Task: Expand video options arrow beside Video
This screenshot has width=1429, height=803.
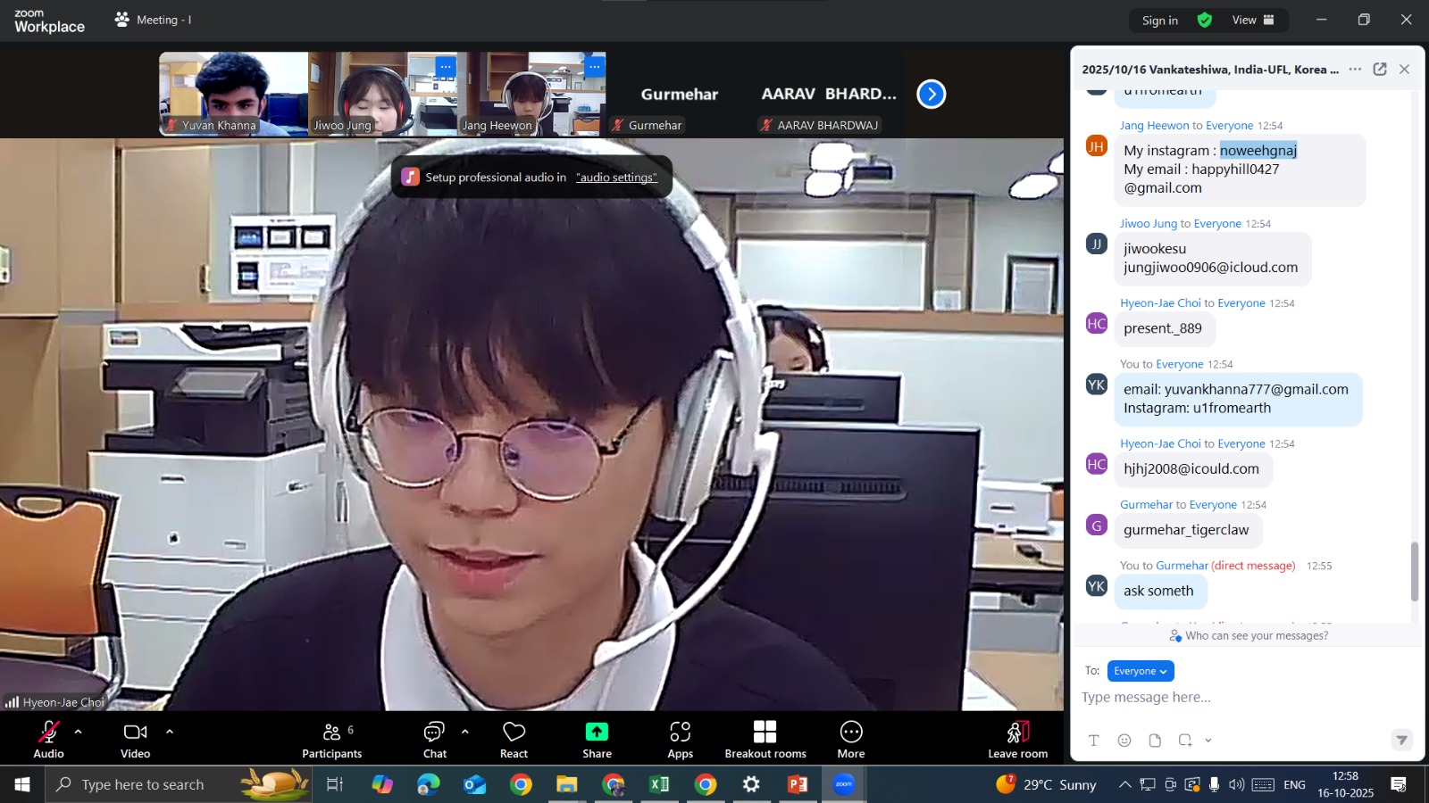Action: [x=170, y=732]
